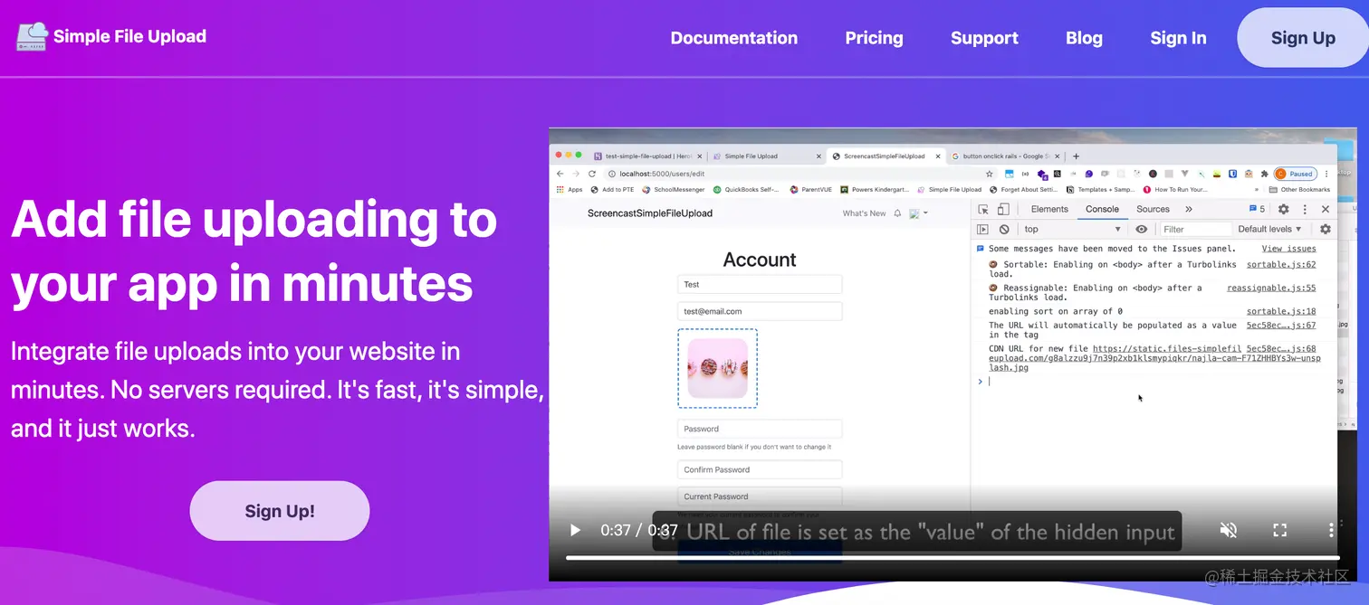The height and width of the screenshot is (605, 1369).
Task: Click the notification bell icon in video app
Action: pyautogui.click(x=897, y=213)
